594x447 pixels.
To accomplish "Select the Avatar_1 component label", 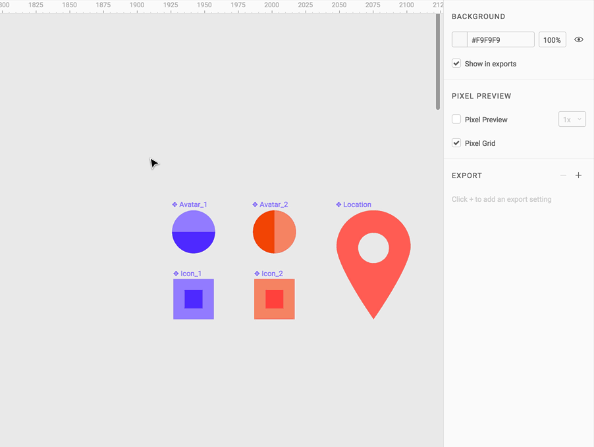I will click(x=190, y=204).
